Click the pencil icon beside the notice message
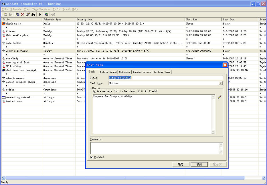 pyautogui.click(x=219, y=97)
